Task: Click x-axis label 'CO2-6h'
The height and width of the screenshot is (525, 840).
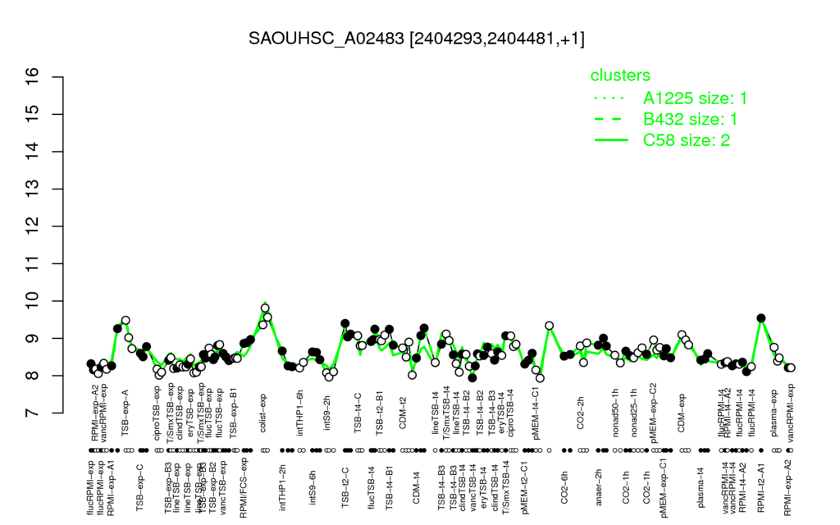Action: pyautogui.click(x=564, y=487)
